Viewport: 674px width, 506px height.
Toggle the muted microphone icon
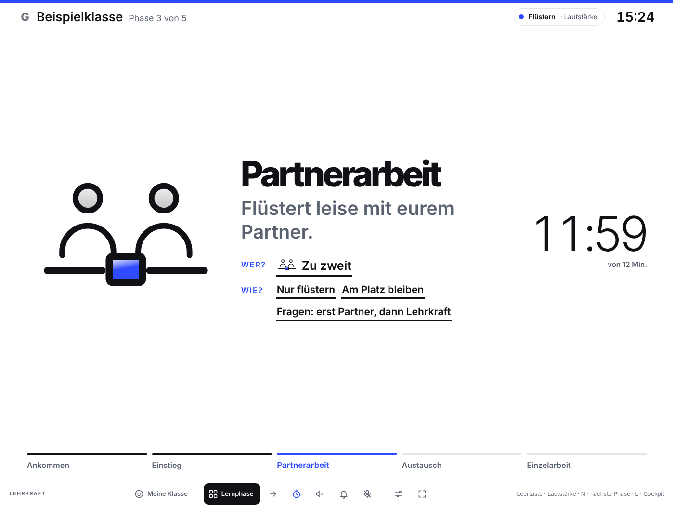coord(367,494)
